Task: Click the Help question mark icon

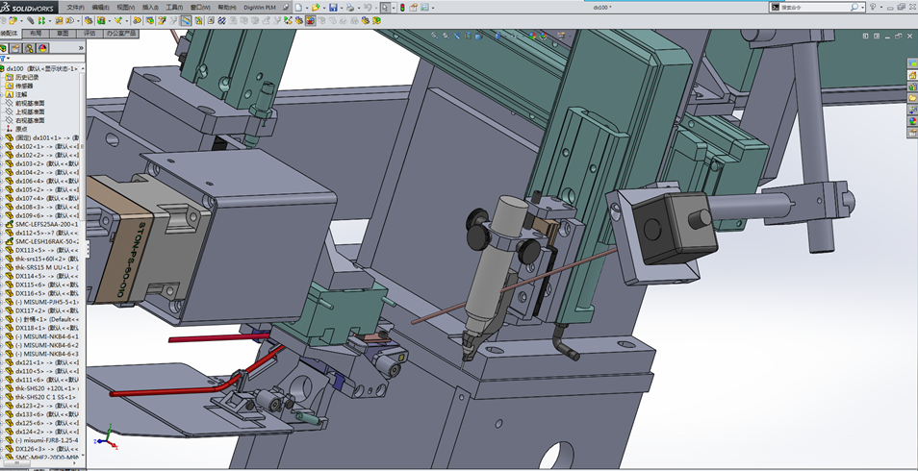Action: [873, 7]
